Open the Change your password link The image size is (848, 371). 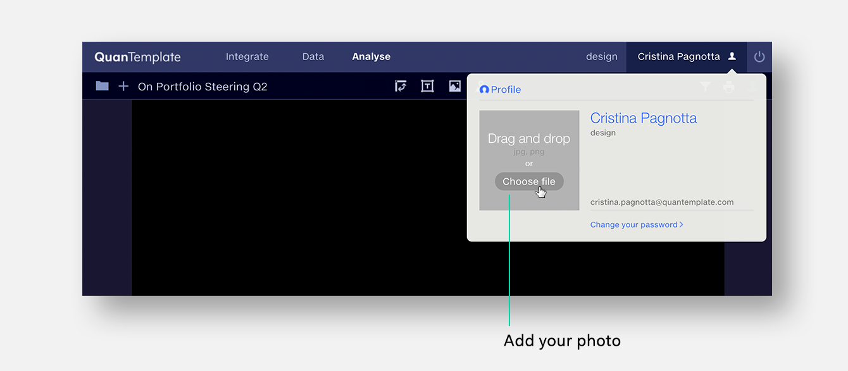point(633,224)
